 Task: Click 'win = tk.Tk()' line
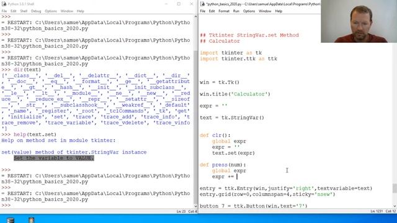tap(220, 82)
